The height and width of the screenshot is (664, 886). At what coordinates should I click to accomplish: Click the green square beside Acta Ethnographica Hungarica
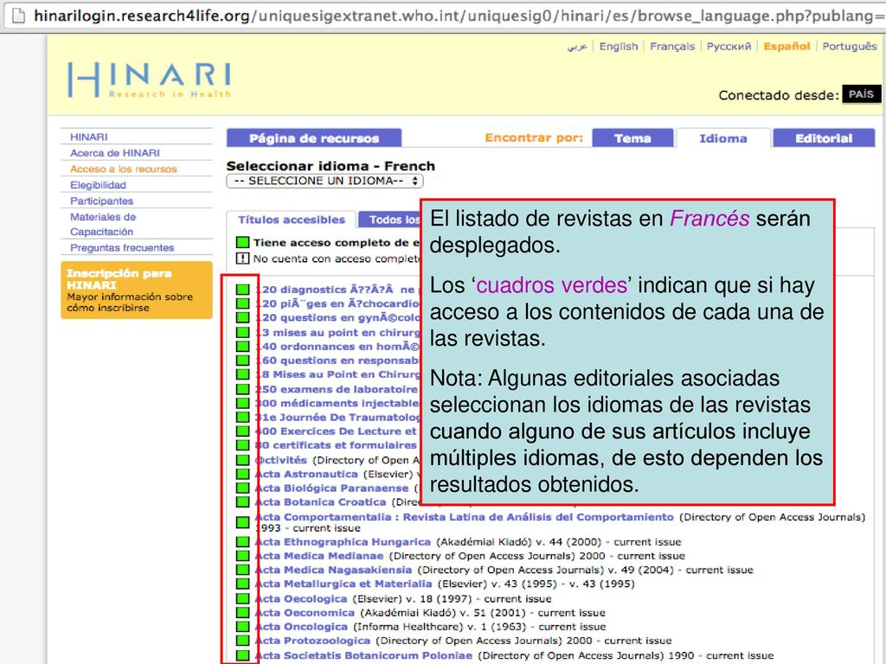coord(242,541)
